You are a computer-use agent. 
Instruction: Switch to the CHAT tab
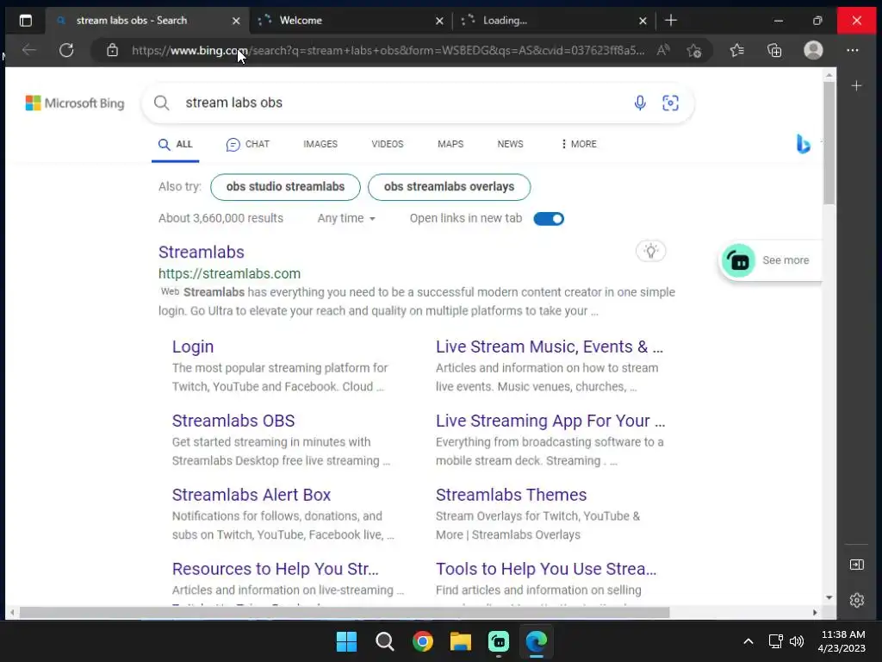[247, 145]
